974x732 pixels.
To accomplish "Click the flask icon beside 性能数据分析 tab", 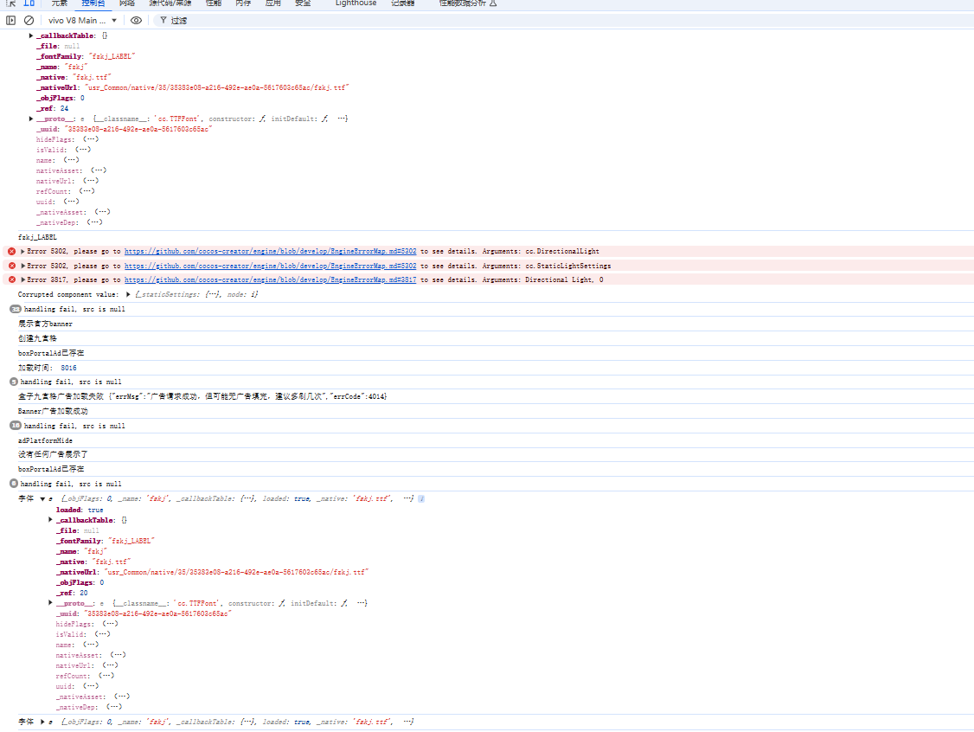I will pos(493,3).
